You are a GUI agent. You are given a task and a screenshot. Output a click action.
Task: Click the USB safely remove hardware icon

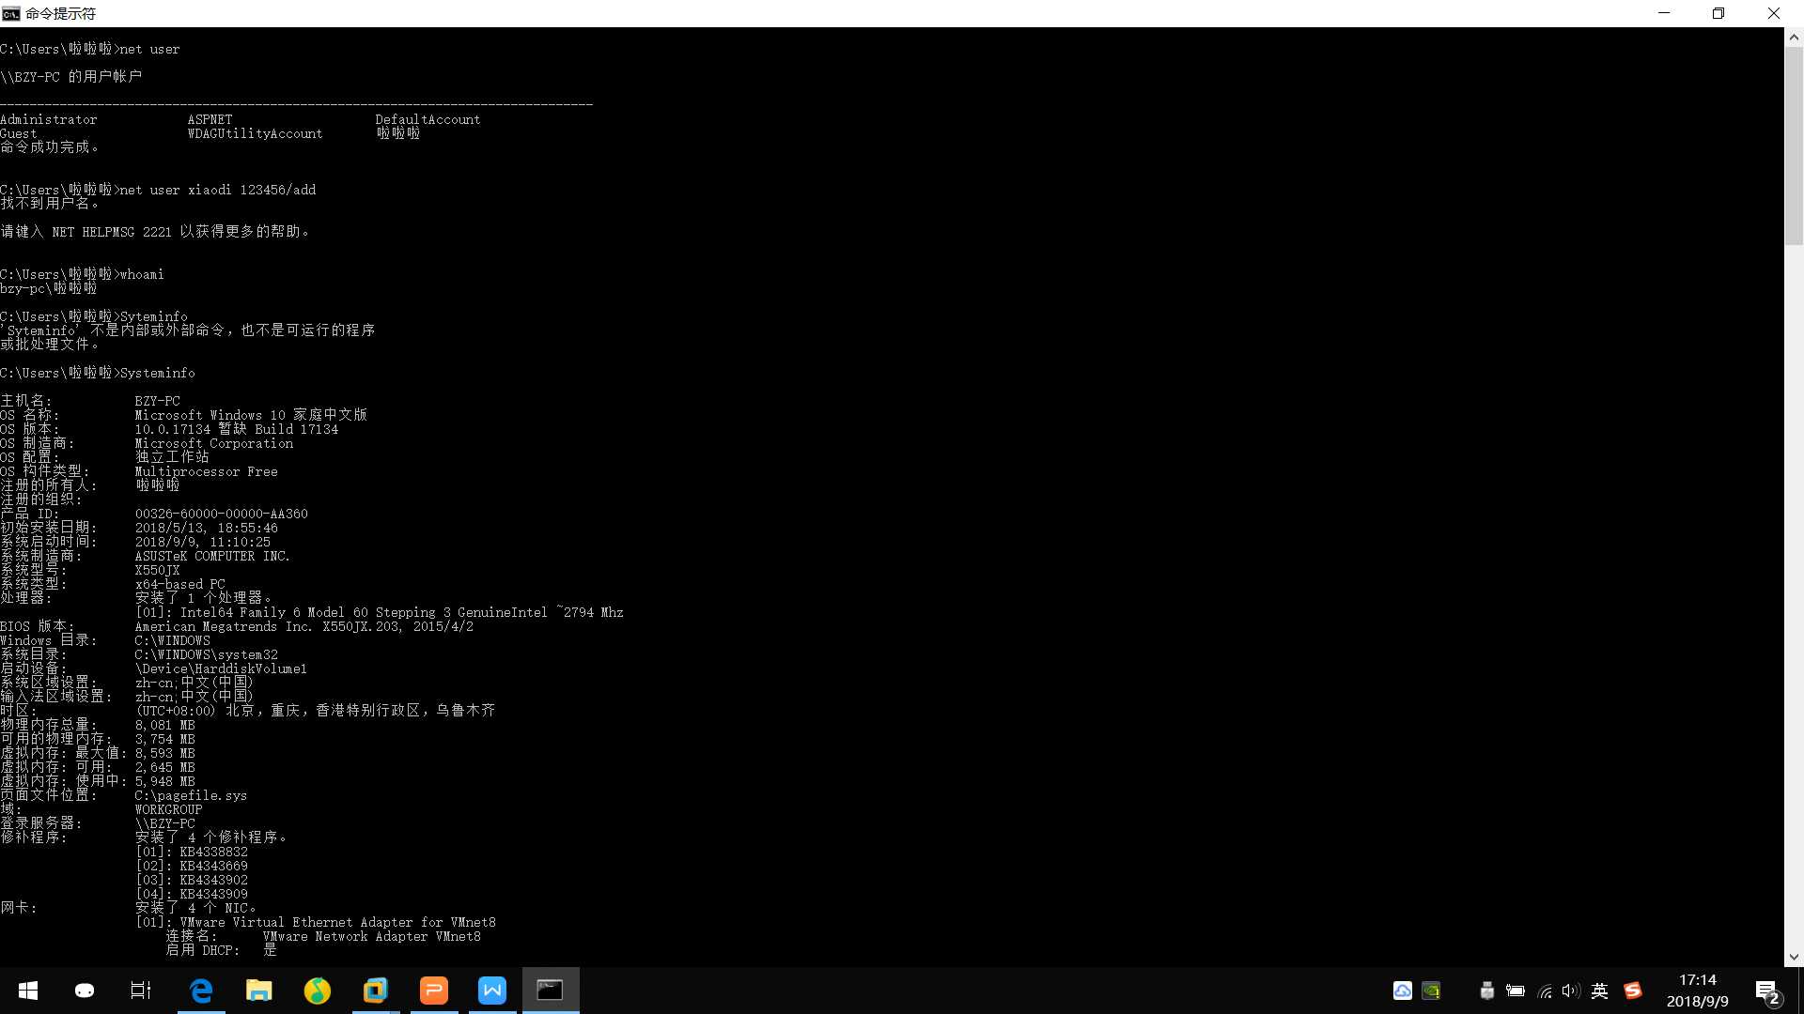coord(1487,991)
